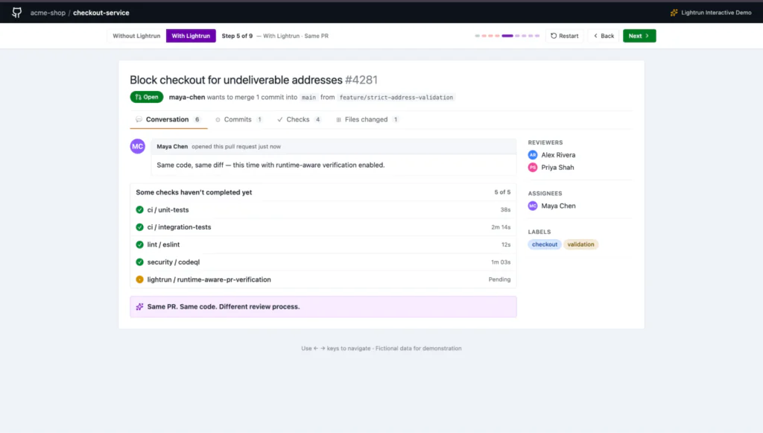Open the Checks tab

click(x=299, y=120)
